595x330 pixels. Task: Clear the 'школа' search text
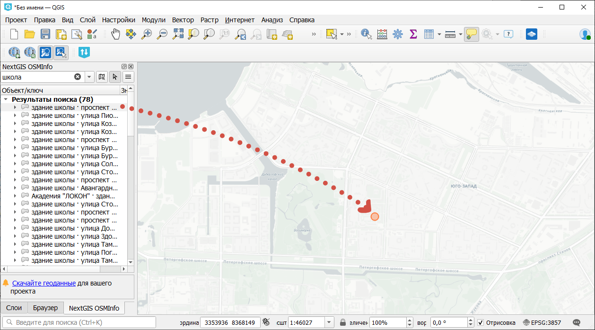(x=78, y=77)
